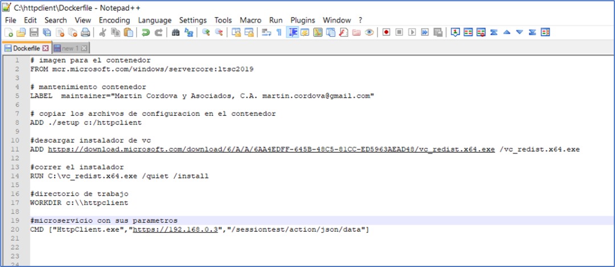Save all open files icon
The width and height of the screenshot is (615, 267).
tap(47, 33)
